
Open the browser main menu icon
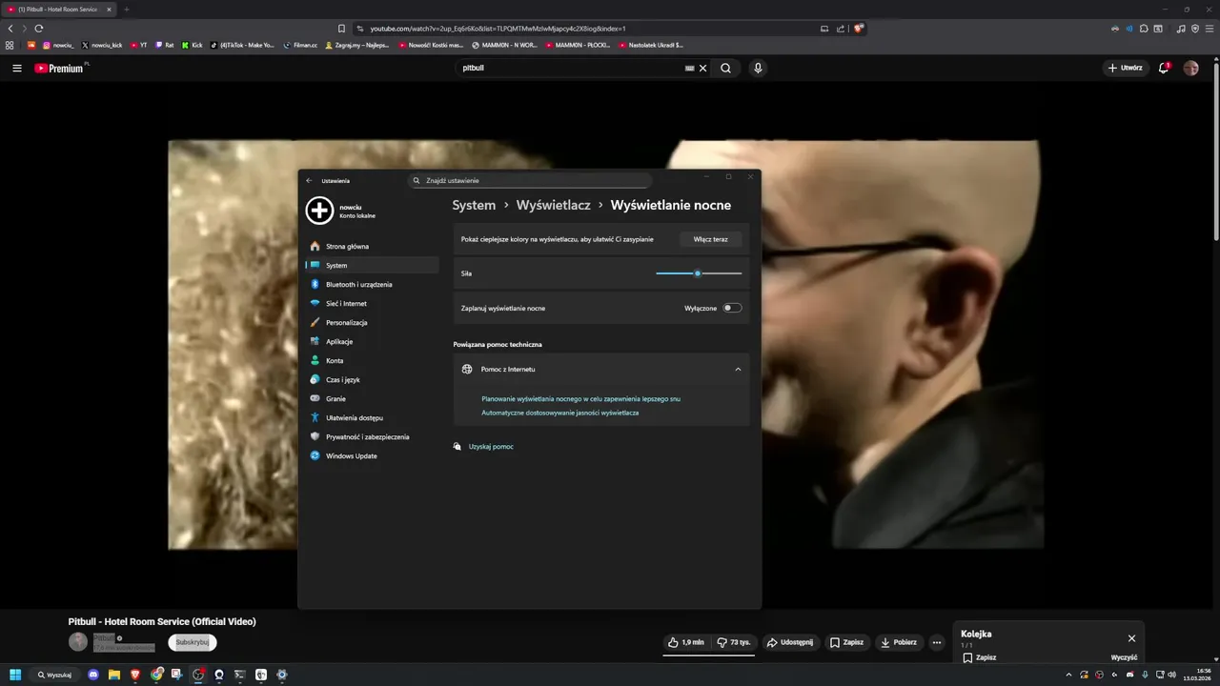point(1209,29)
